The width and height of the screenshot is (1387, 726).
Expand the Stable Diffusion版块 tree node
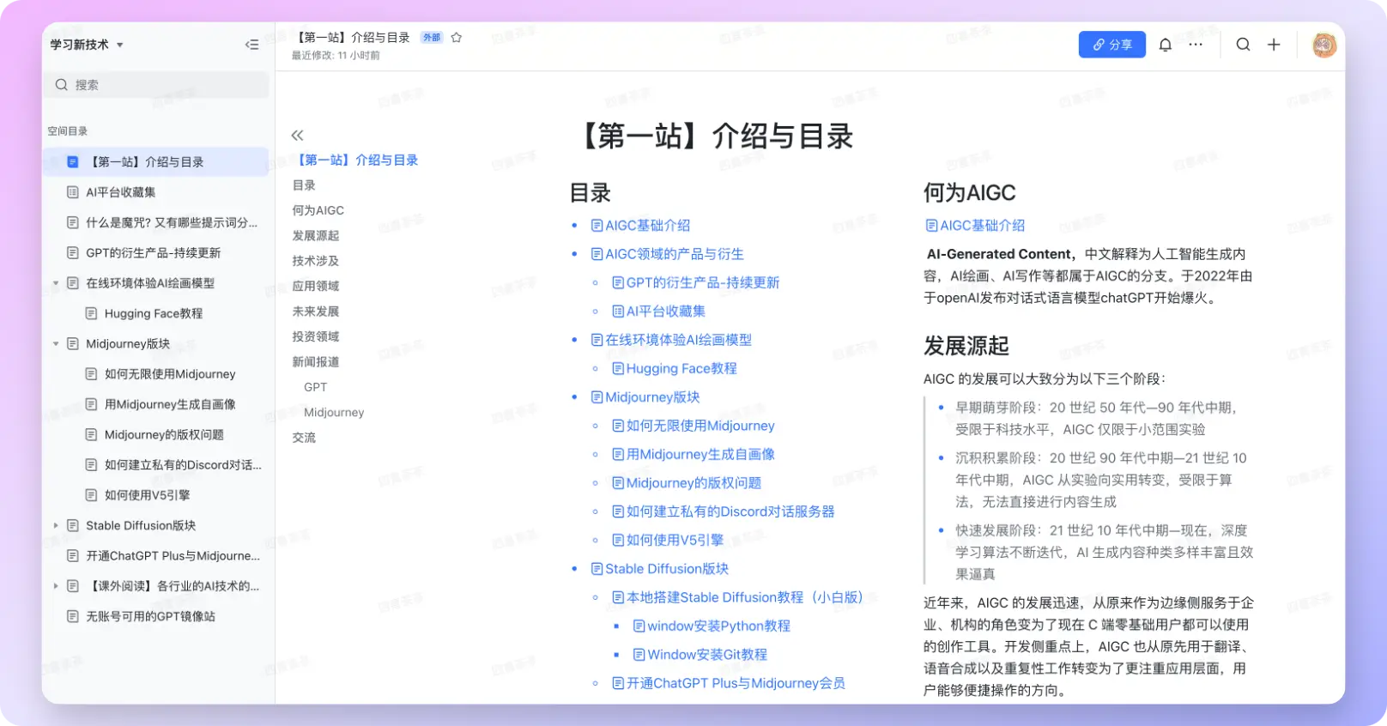point(56,526)
